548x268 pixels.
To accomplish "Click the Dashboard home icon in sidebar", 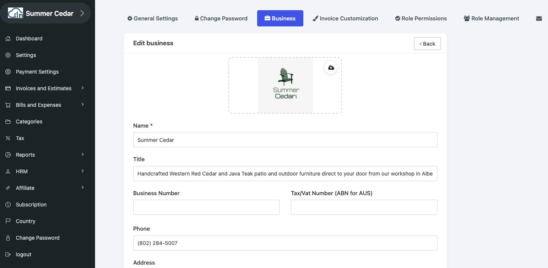I will click(8, 39).
